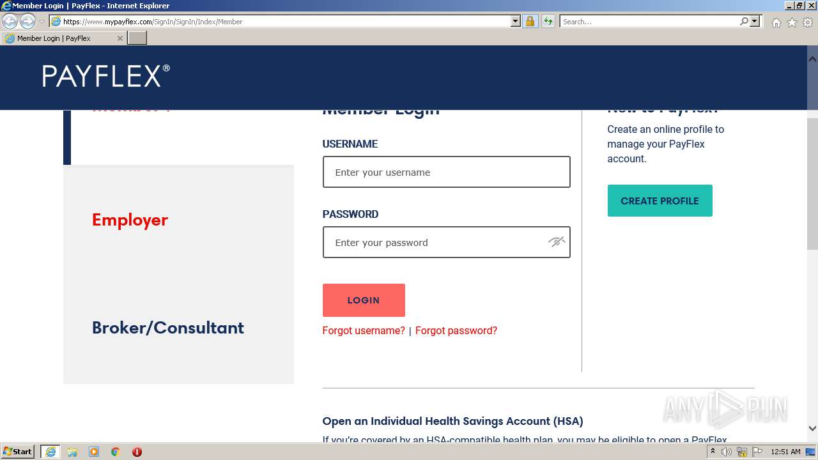Image resolution: width=818 pixels, height=460 pixels.
Task: Click the network tray icon
Action: pyautogui.click(x=742, y=452)
